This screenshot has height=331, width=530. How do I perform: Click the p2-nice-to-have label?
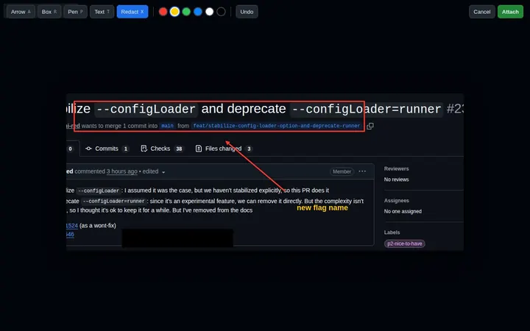[x=405, y=243]
